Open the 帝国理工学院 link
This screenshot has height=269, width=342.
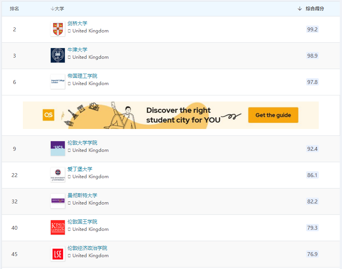(x=82, y=76)
